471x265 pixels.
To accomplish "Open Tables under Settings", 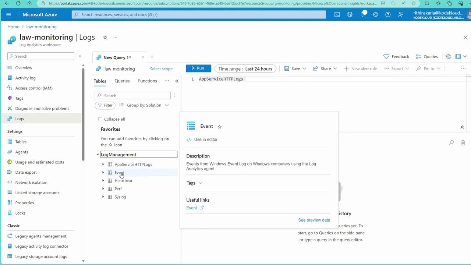I will (x=21, y=142).
